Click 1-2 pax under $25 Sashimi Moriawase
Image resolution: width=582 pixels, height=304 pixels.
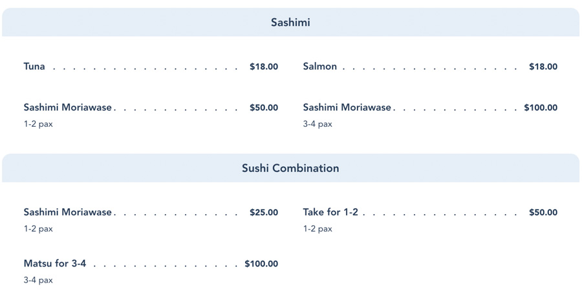pyautogui.click(x=38, y=229)
